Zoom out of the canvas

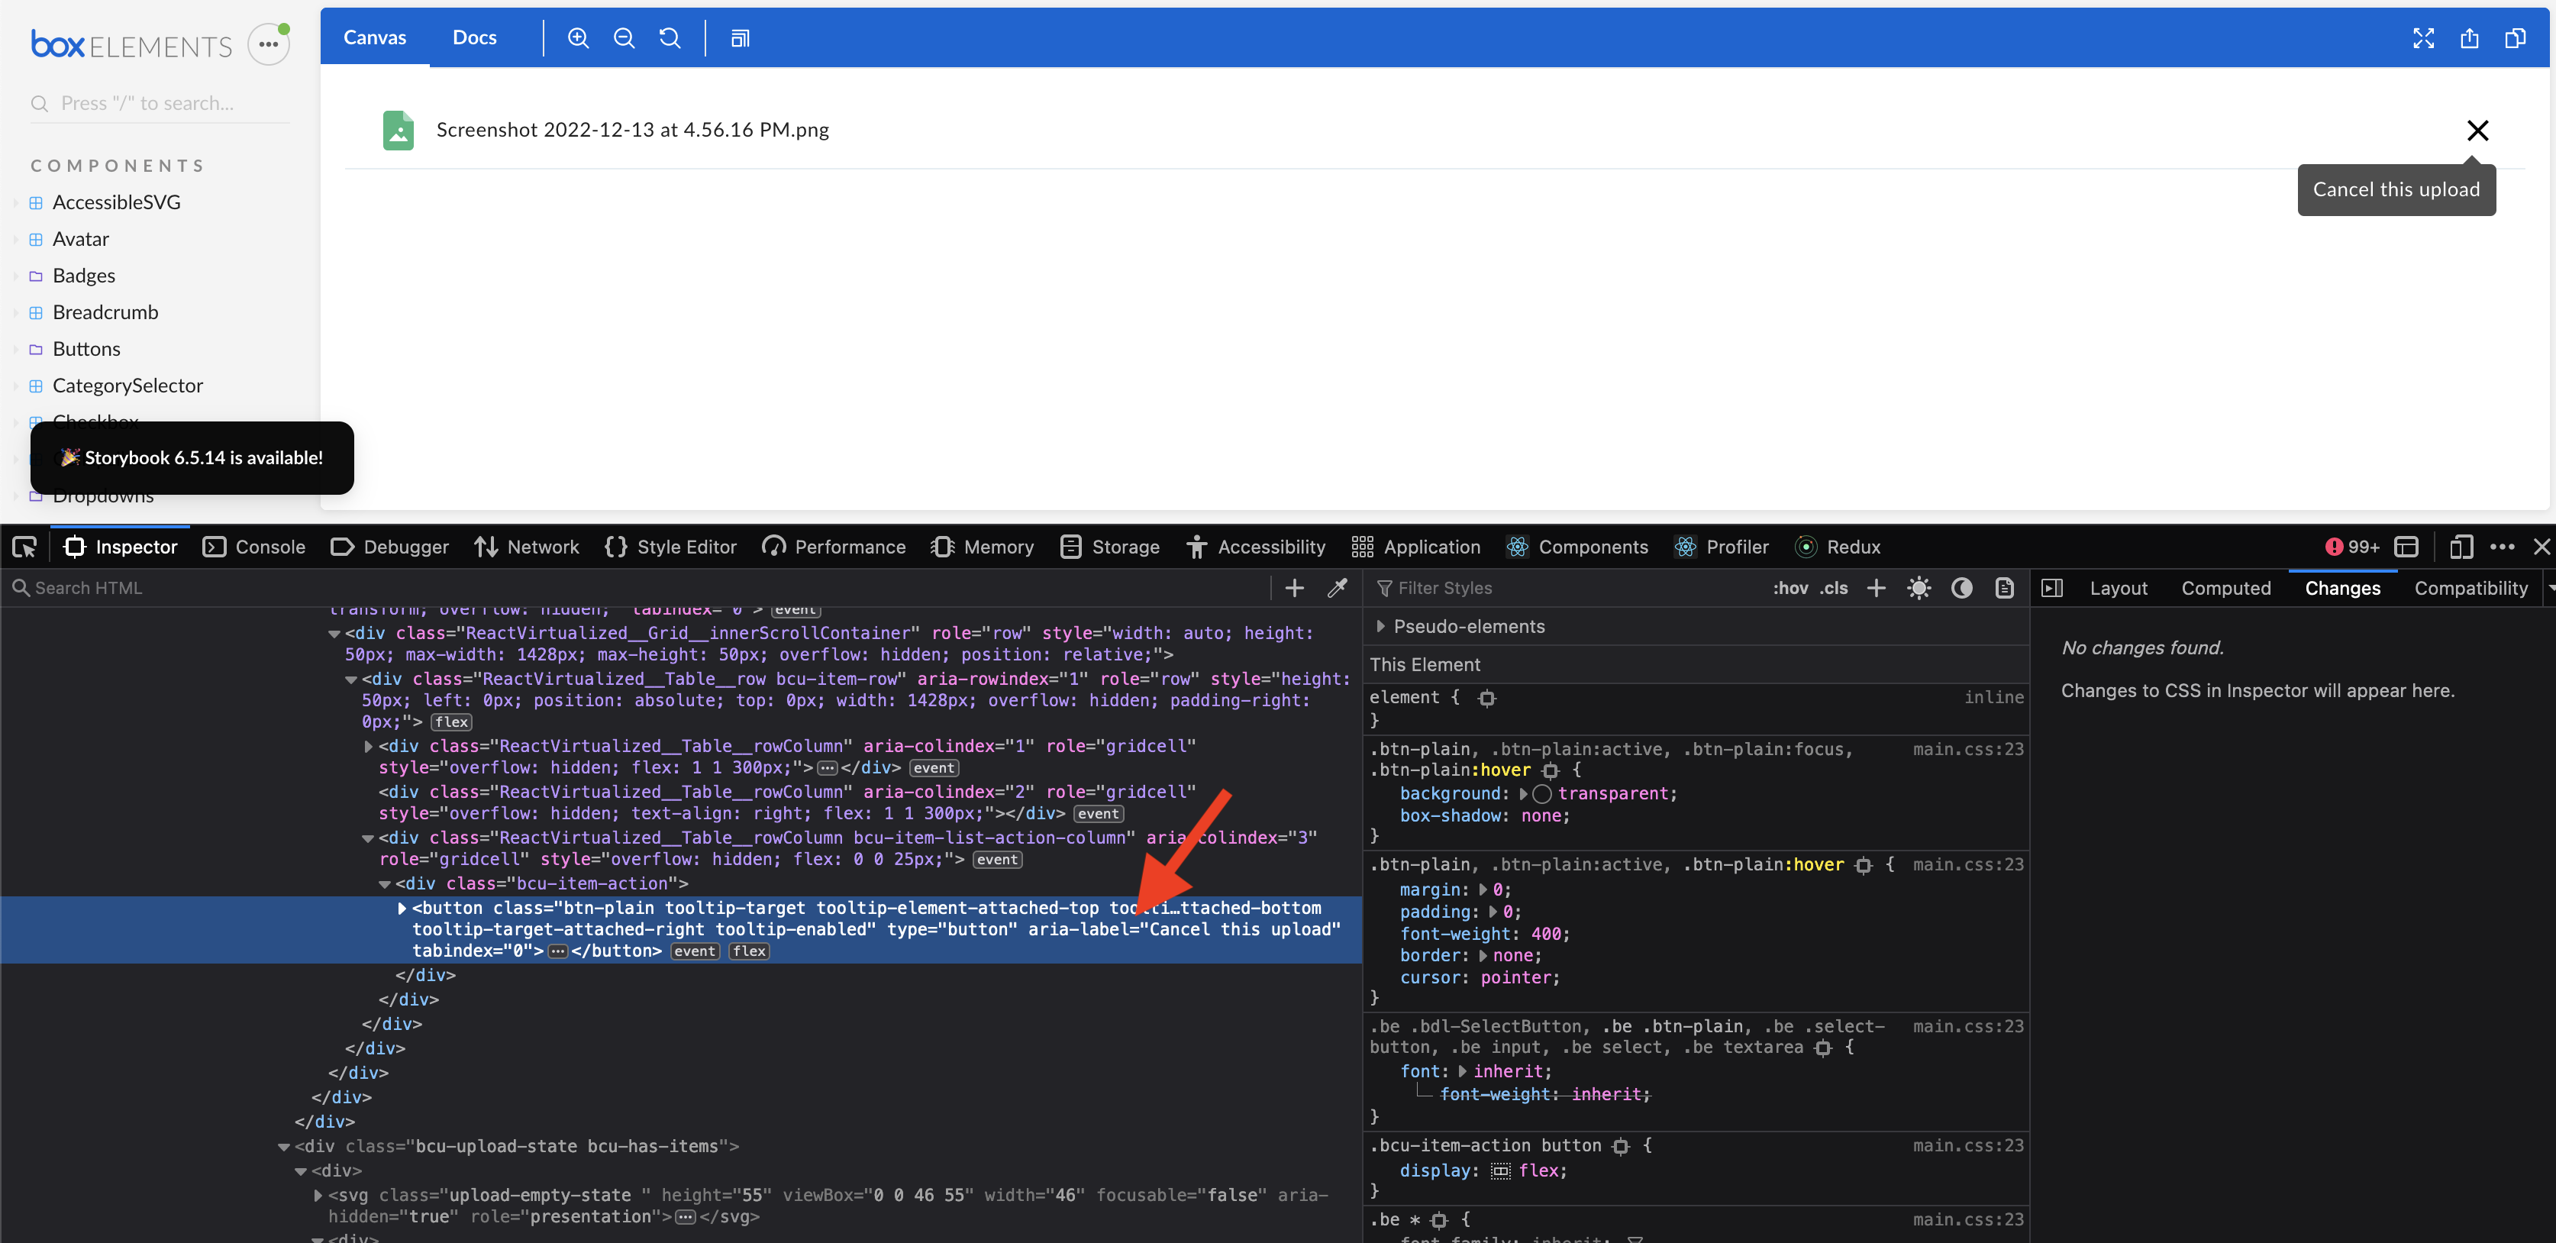[624, 37]
